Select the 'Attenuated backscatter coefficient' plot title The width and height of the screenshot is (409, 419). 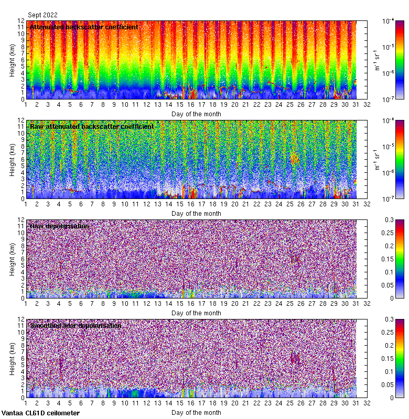click(84, 27)
